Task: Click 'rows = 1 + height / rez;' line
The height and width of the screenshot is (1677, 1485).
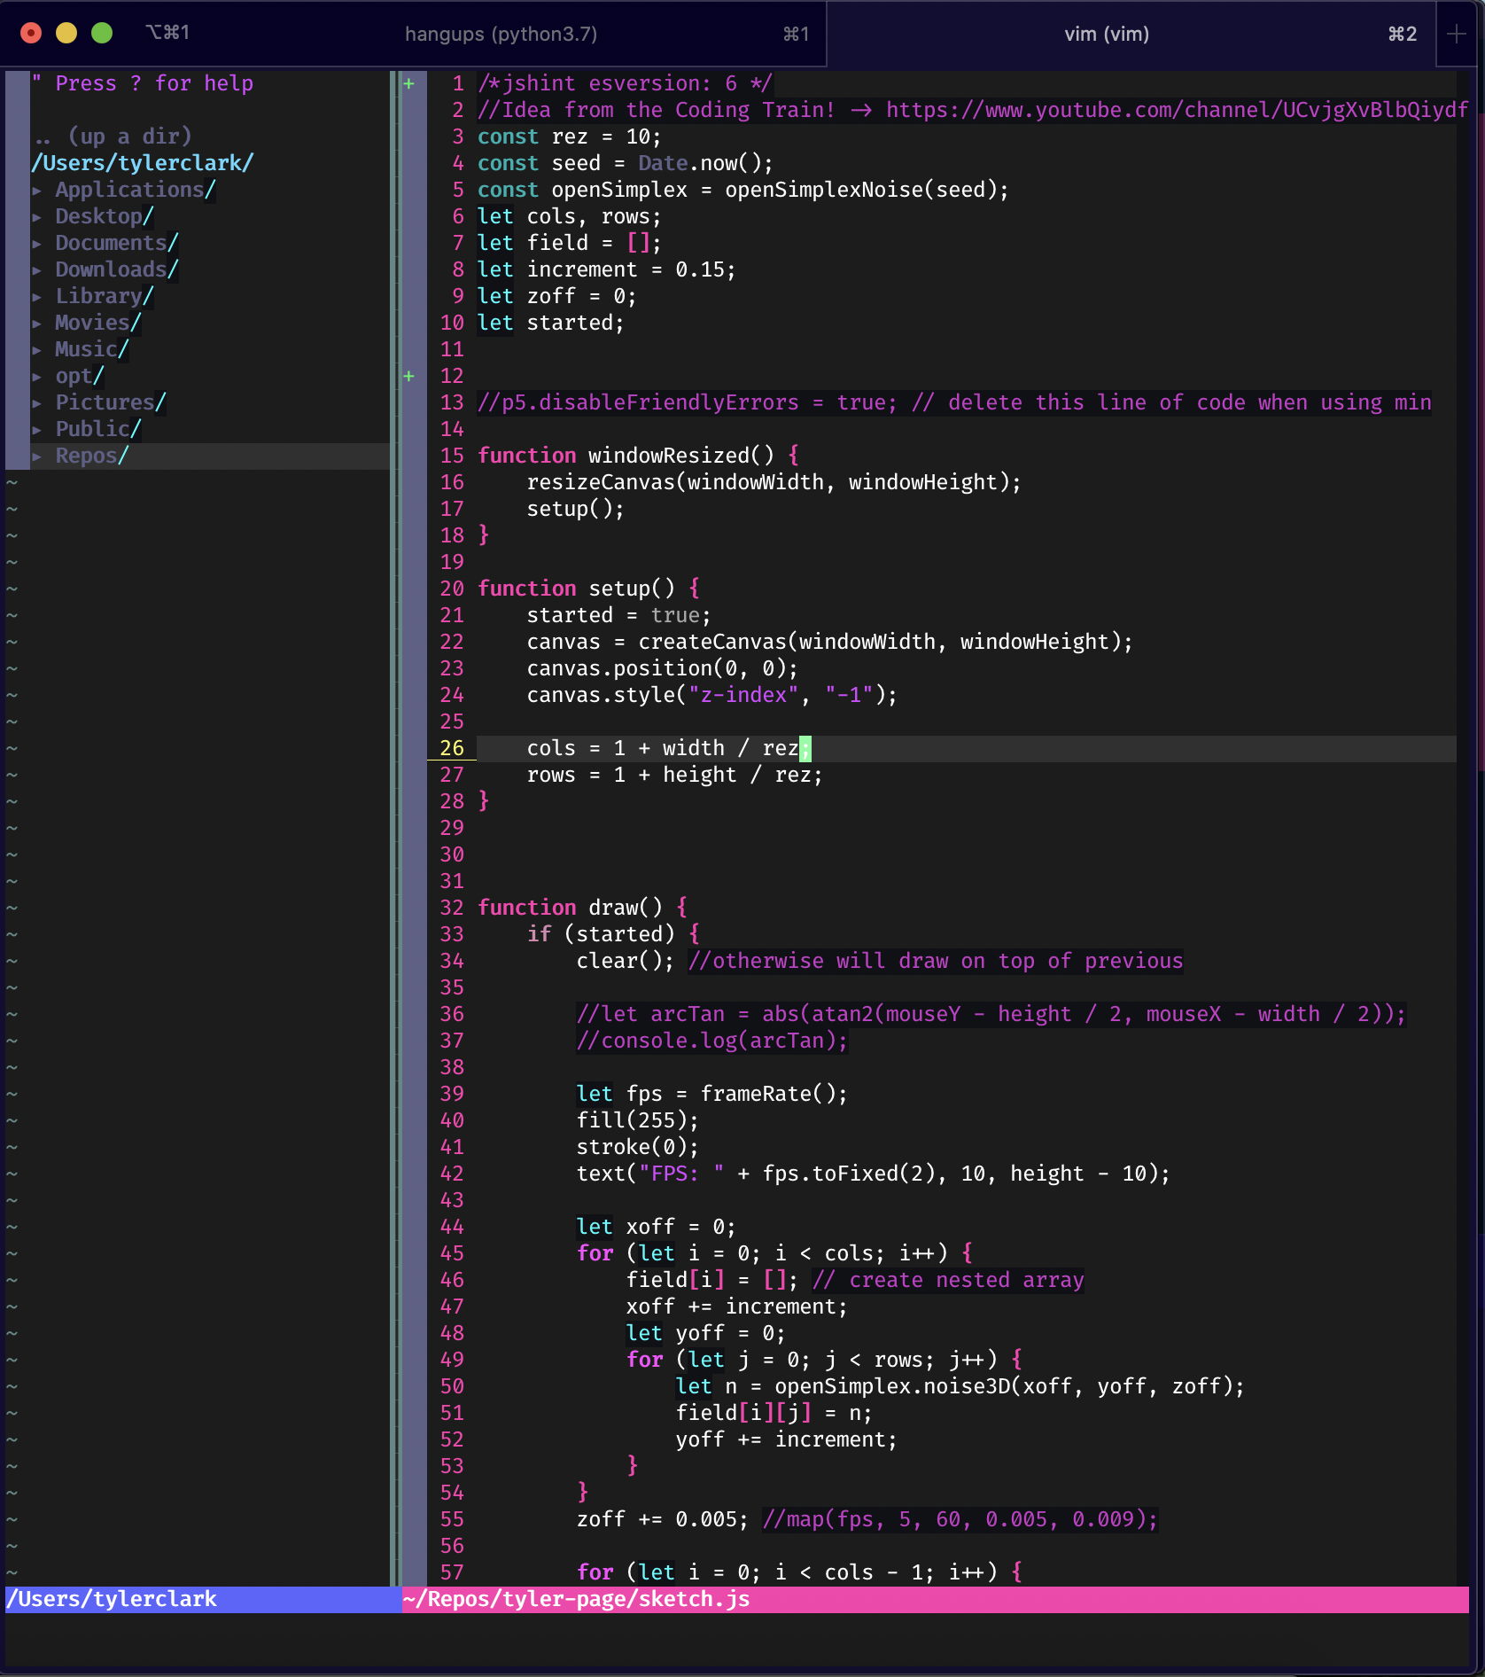Action: (674, 775)
